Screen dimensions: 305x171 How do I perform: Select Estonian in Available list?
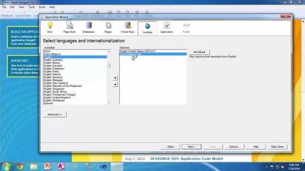point(75,104)
